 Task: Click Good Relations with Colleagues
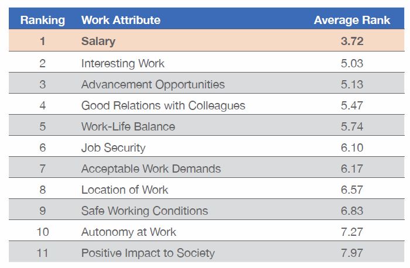[x=163, y=105]
